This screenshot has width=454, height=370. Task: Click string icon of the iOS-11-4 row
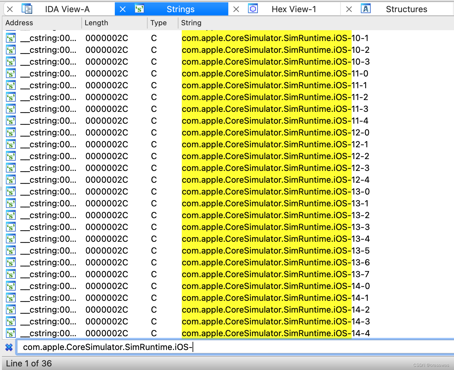[11, 121]
